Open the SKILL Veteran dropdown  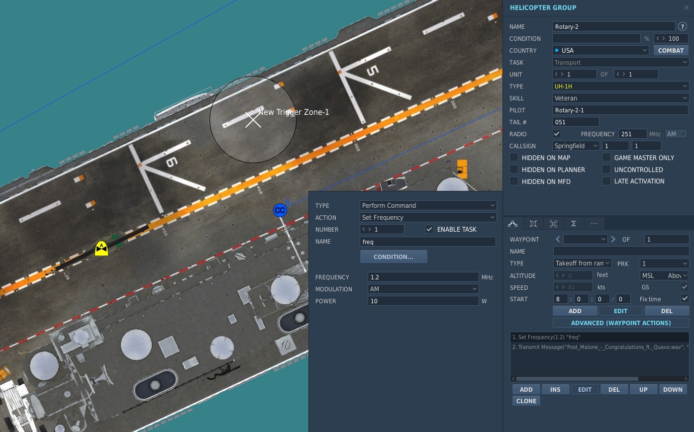pyautogui.click(x=620, y=98)
